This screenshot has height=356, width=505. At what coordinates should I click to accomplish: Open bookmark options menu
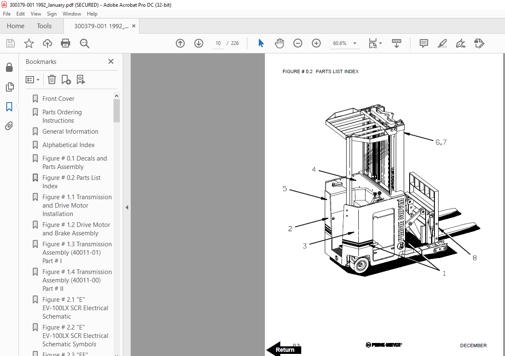click(x=33, y=79)
